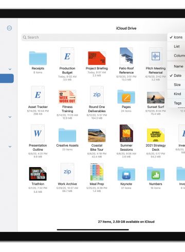The width and height of the screenshot is (185, 252).
Task: Sort files by Size
Action: (176, 85)
